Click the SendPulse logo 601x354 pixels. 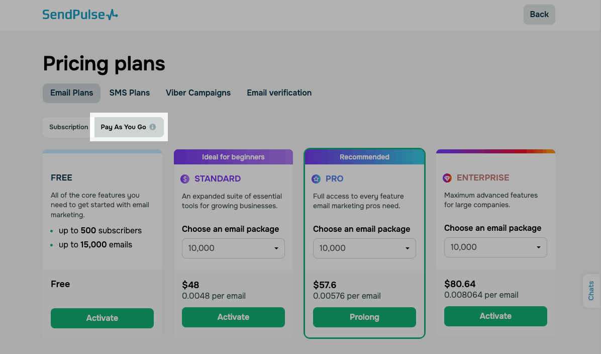click(80, 15)
